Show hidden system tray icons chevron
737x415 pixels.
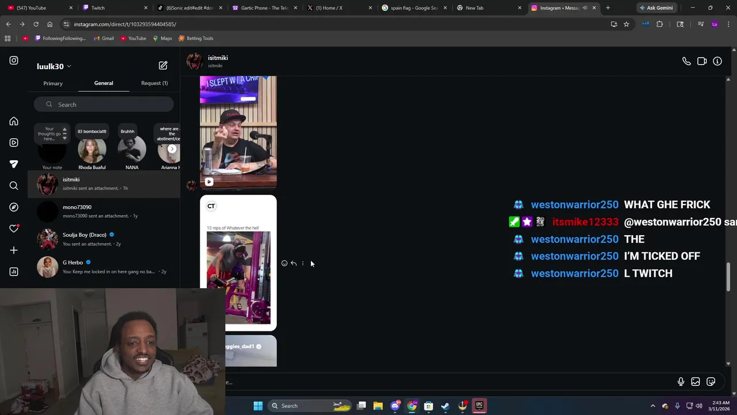[652, 406]
